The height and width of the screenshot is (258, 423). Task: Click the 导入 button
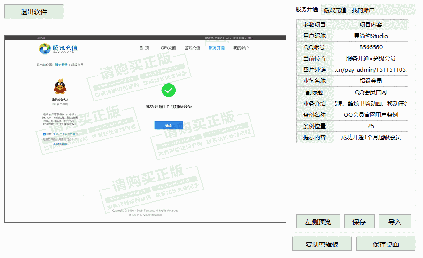point(395,221)
